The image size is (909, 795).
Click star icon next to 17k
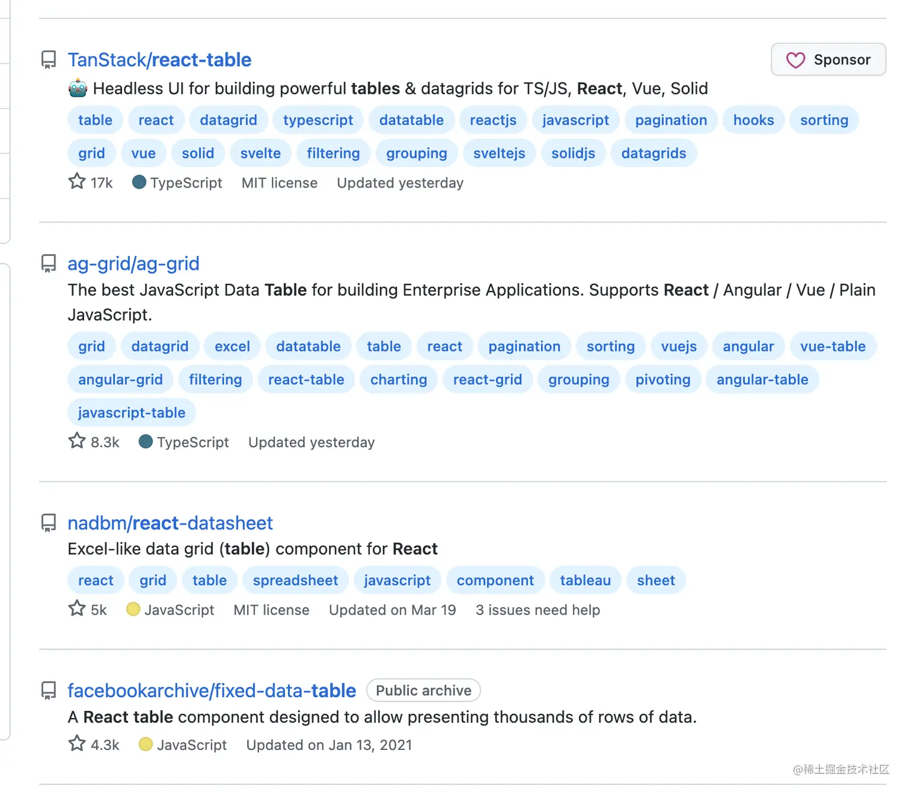coord(77,181)
